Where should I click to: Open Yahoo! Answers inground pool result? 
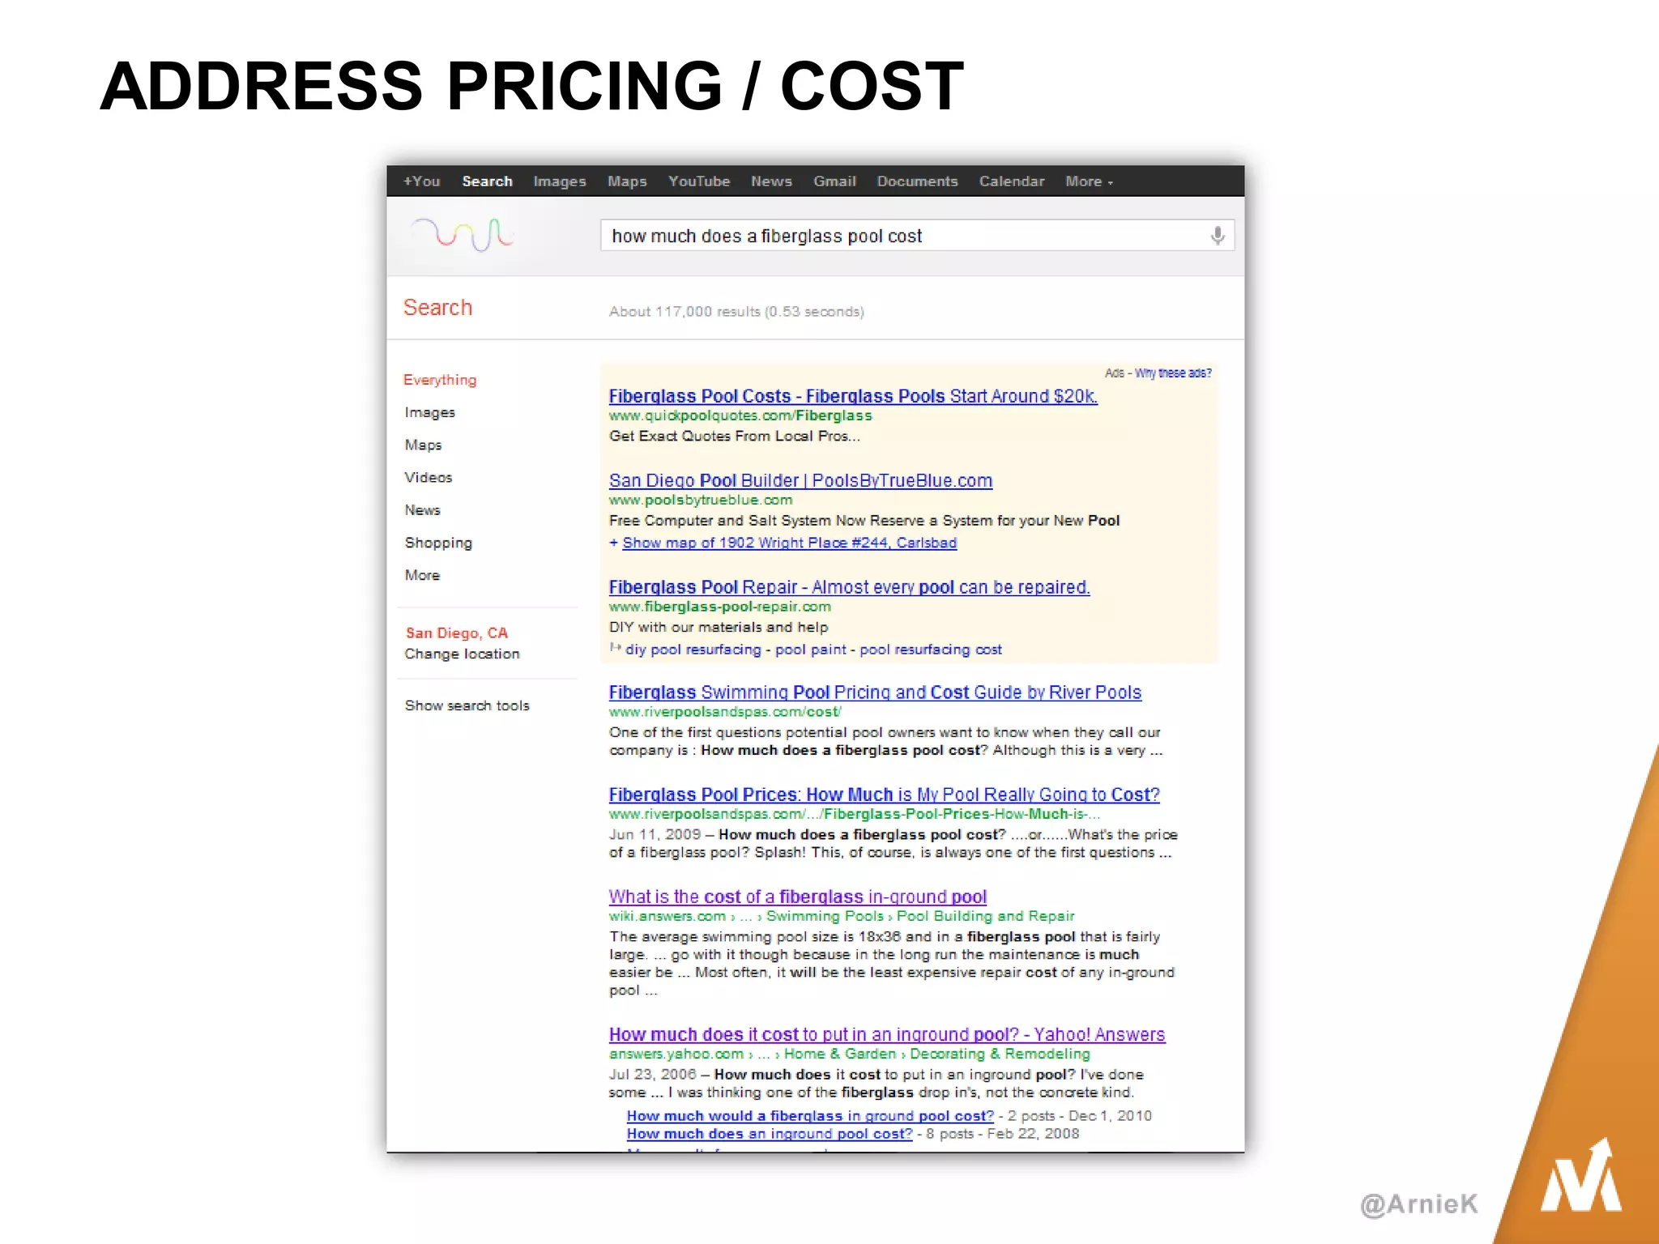[887, 1034]
